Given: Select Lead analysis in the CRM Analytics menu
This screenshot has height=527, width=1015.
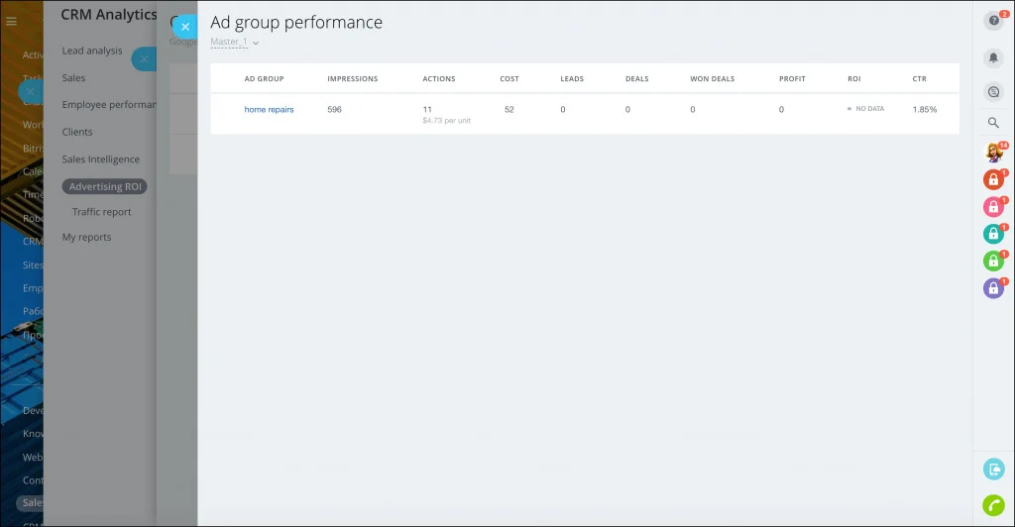Looking at the screenshot, I should click(92, 51).
